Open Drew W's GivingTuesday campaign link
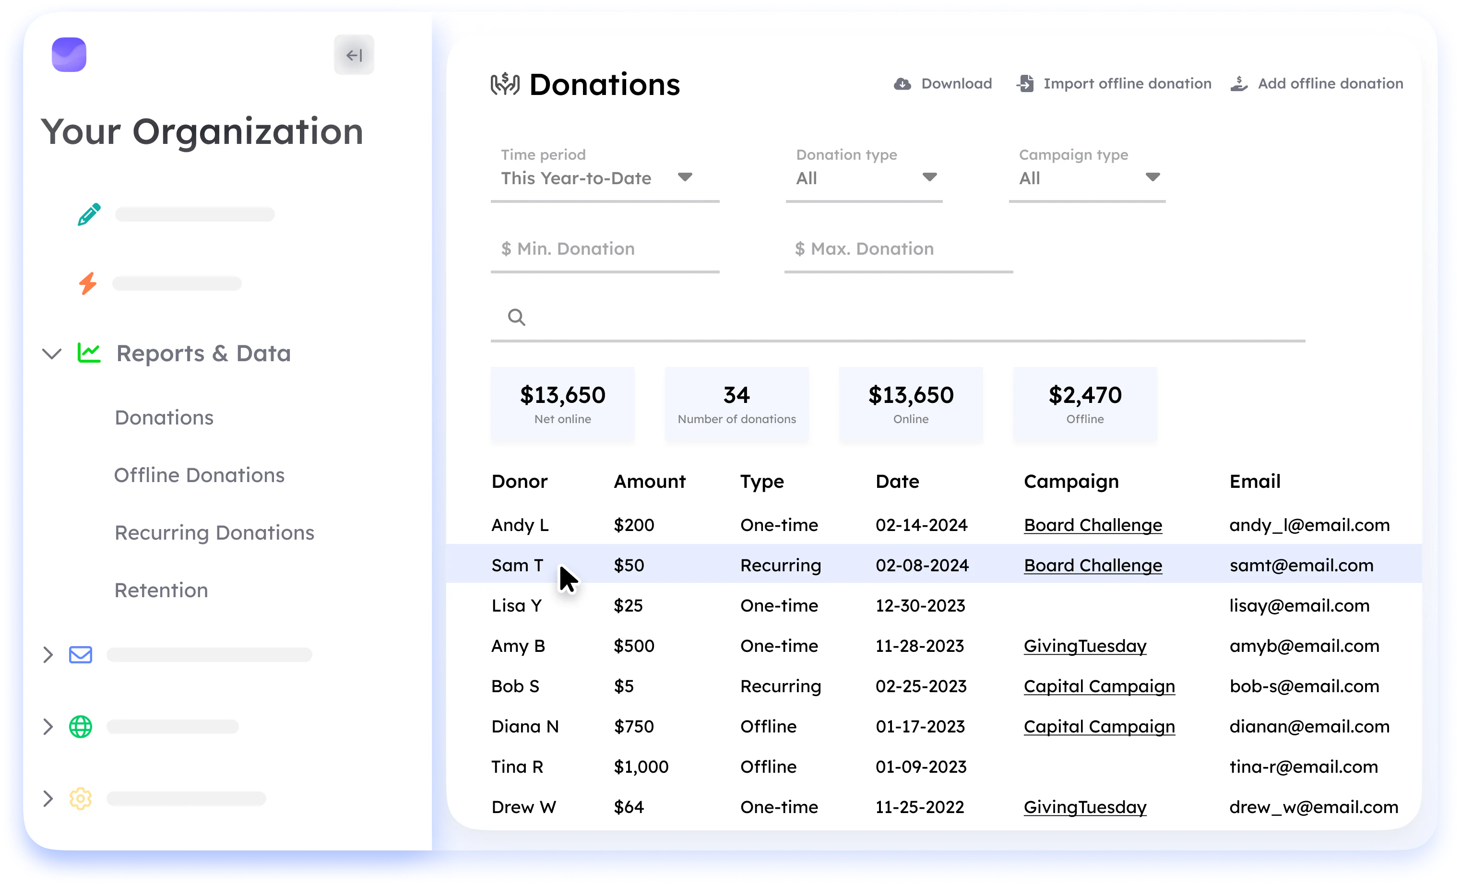Screen dimensions: 1461x885 (1085, 807)
